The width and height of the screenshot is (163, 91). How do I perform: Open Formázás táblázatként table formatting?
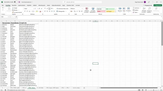click(93, 10)
